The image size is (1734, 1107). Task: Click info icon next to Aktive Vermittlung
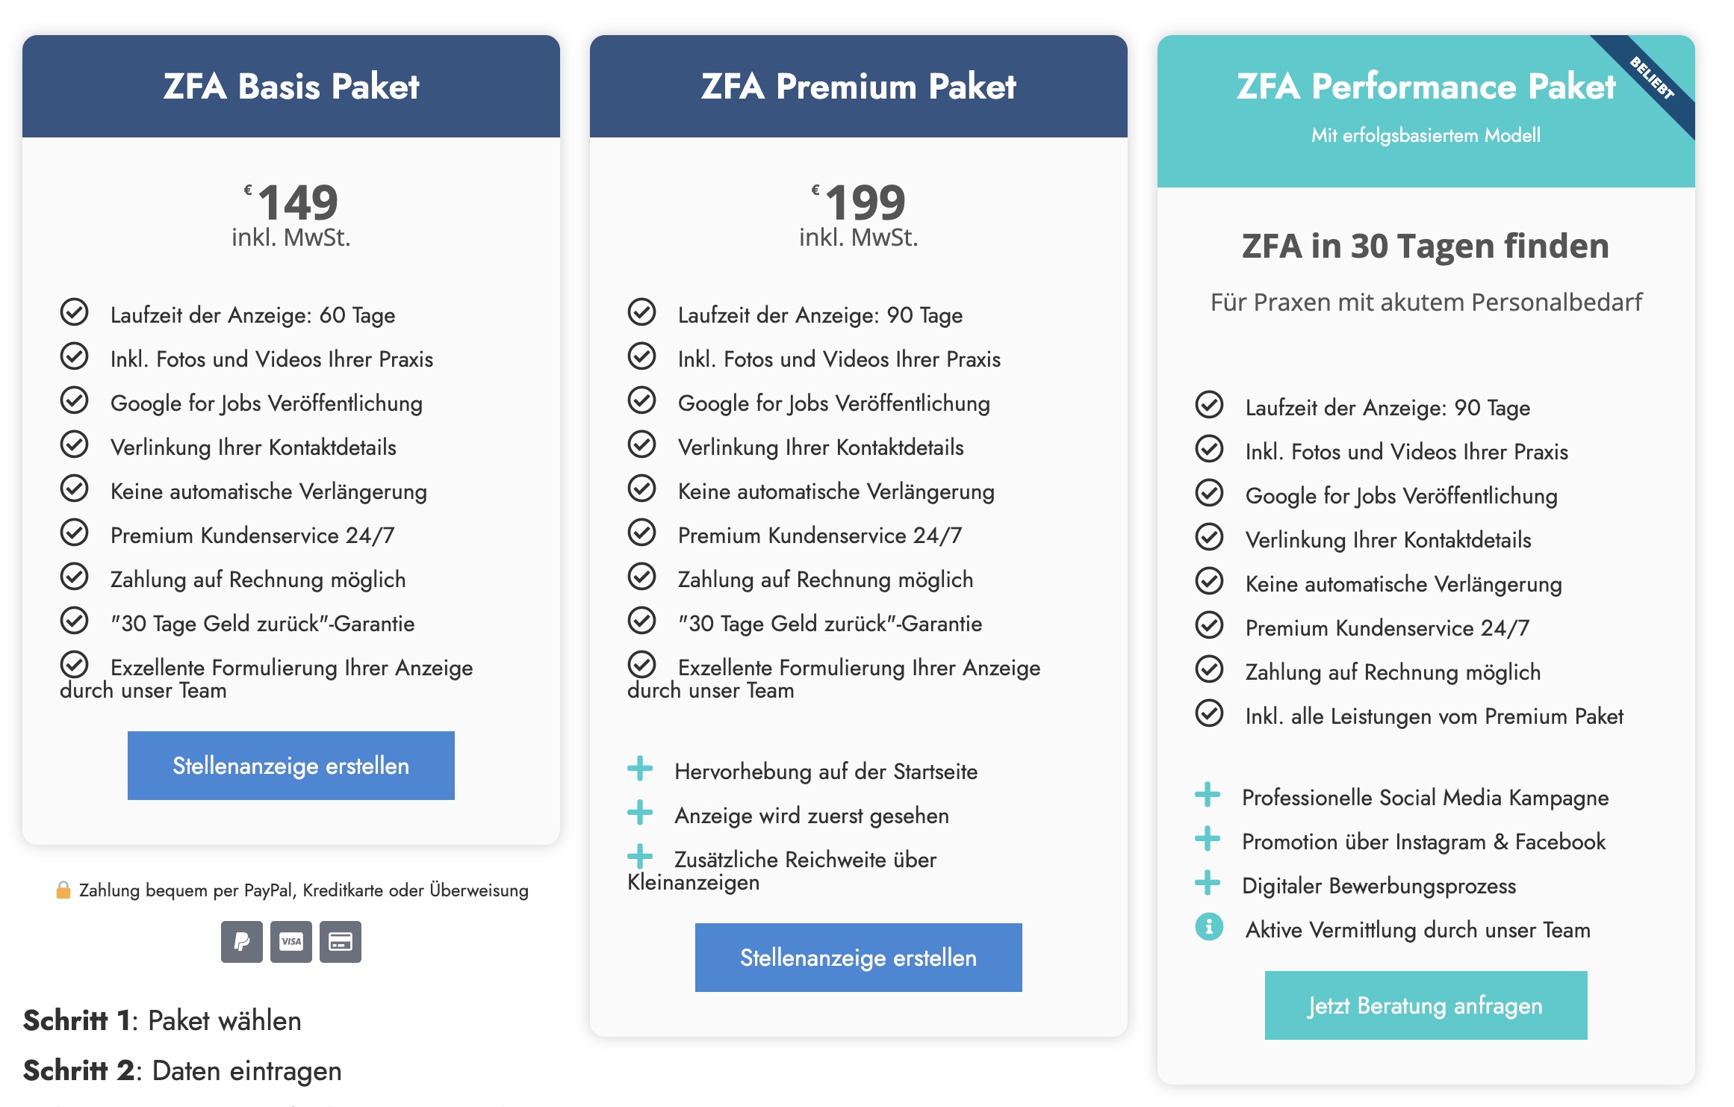(x=1209, y=927)
